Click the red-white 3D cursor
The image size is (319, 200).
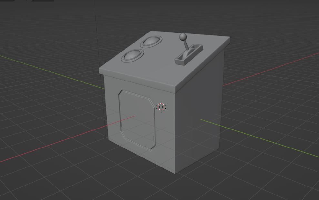161,107
